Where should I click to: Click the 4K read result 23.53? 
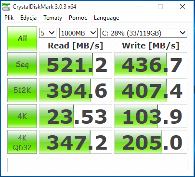tap(76, 116)
